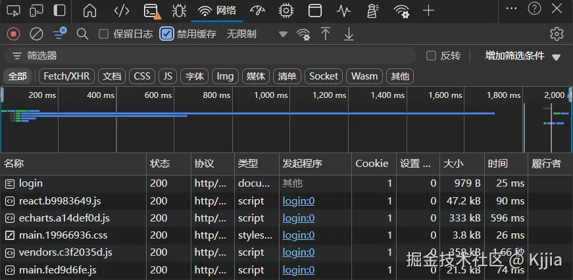Open login:0 initiator link for main.19966936.css
The width and height of the screenshot is (573, 280).
coord(298,235)
